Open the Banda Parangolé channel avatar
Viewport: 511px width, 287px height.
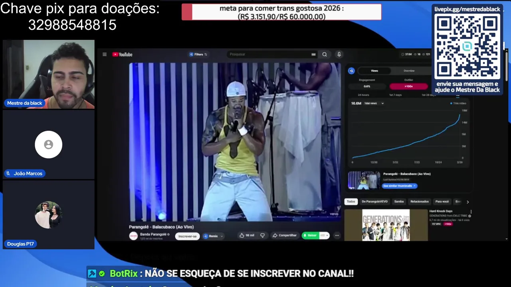pyautogui.click(x=133, y=236)
